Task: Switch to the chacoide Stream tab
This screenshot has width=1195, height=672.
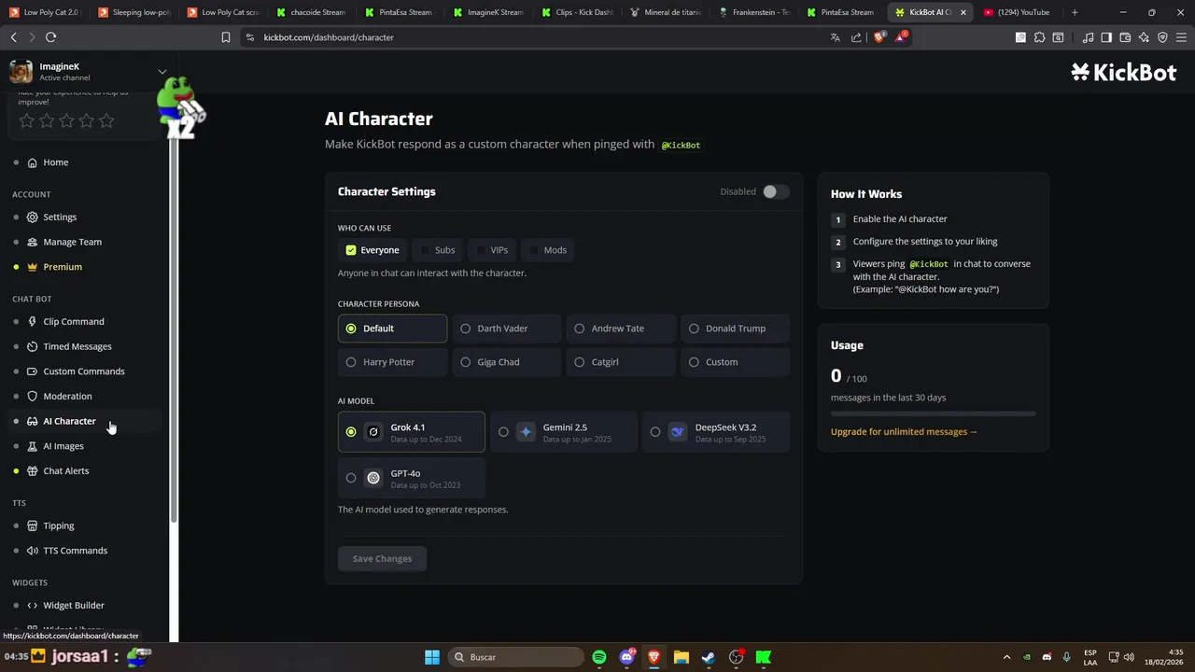Action: pos(311,12)
